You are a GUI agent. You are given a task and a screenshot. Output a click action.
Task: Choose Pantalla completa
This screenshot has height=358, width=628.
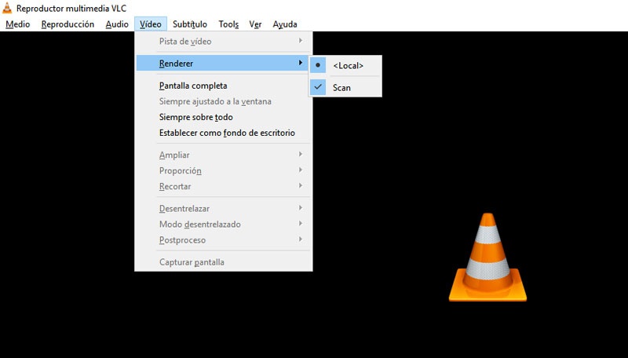point(224,86)
